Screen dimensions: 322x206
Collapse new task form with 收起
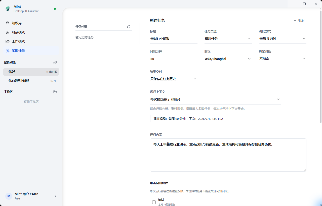[x=299, y=21]
